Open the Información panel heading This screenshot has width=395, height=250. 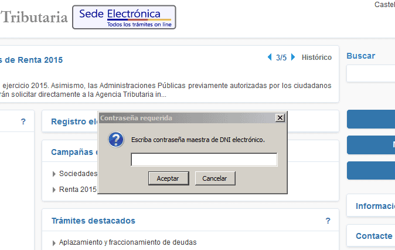[375, 206]
